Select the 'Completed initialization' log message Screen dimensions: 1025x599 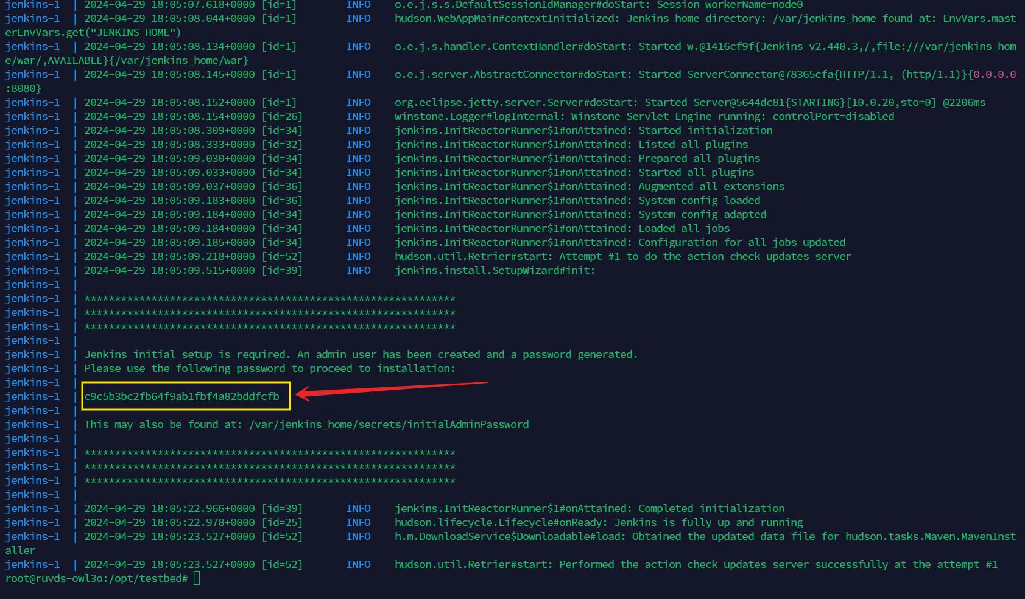(711, 508)
